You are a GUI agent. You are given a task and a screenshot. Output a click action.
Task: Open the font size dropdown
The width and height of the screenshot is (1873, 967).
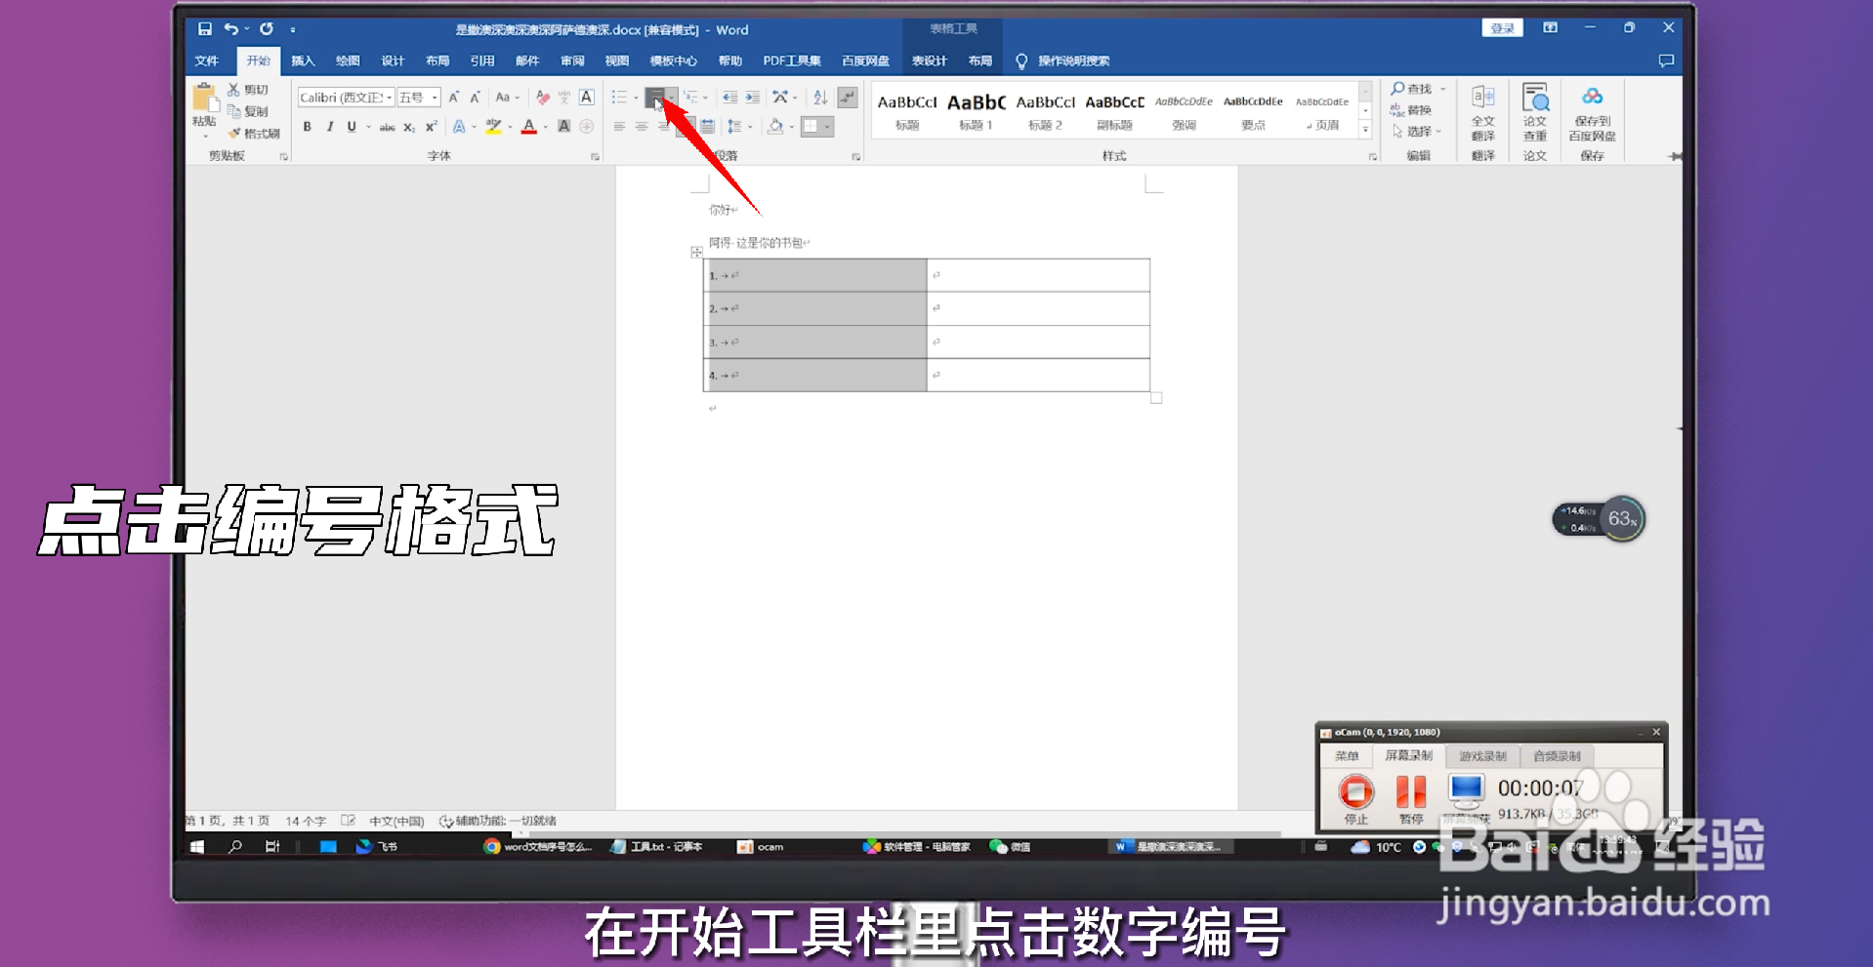pos(435,97)
